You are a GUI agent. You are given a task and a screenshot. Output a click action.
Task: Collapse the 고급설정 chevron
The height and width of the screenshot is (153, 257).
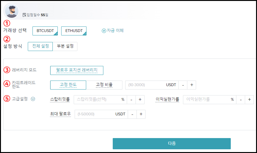coord(33,99)
